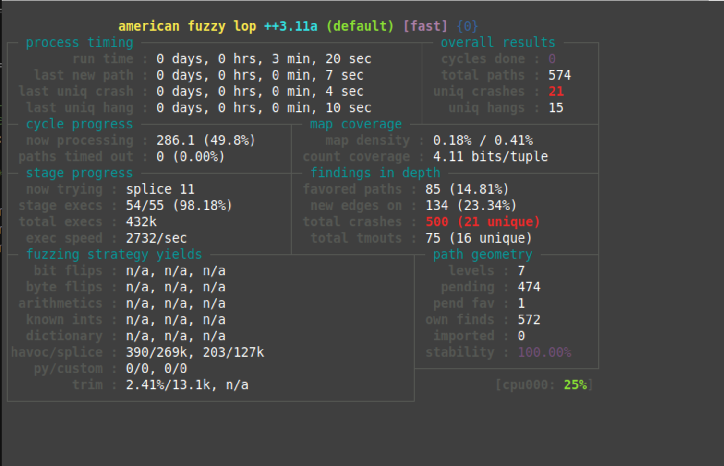This screenshot has width=724, height=466.
Task: Click favored paths value '85 (14.81%)'
Action: coord(467,189)
